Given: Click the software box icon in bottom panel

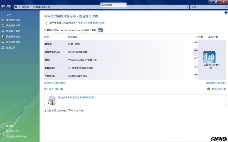Looking at the screenshot, I should [x=51, y=100].
